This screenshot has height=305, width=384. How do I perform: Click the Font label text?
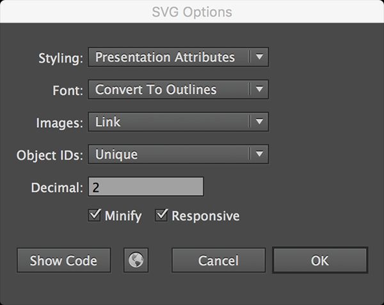[68, 91]
